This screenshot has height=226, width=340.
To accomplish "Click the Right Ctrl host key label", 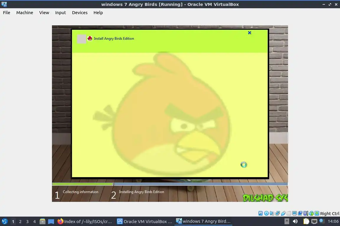I will coord(330,213).
